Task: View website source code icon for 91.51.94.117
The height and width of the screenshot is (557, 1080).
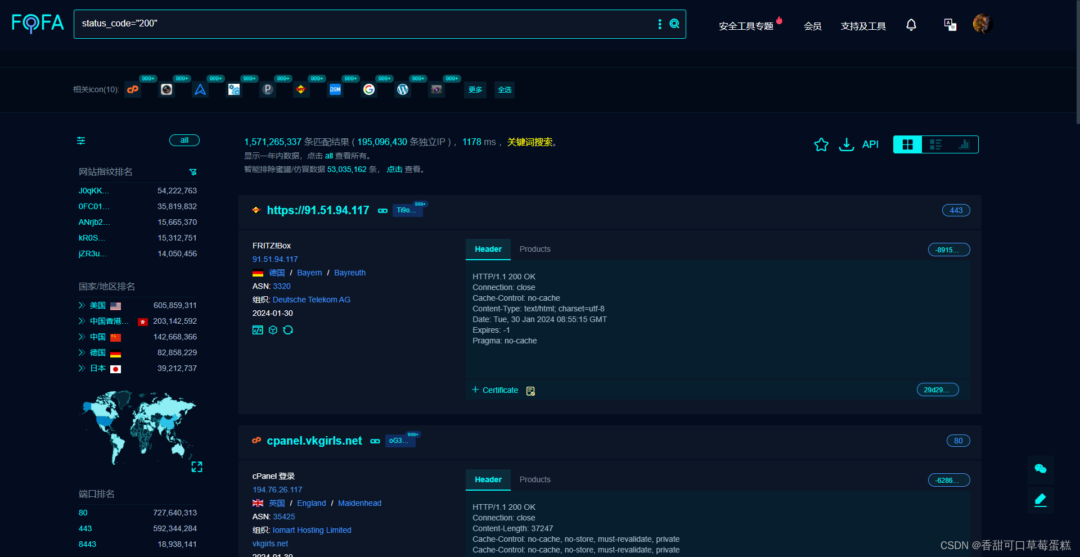Action: click(258, 330)
